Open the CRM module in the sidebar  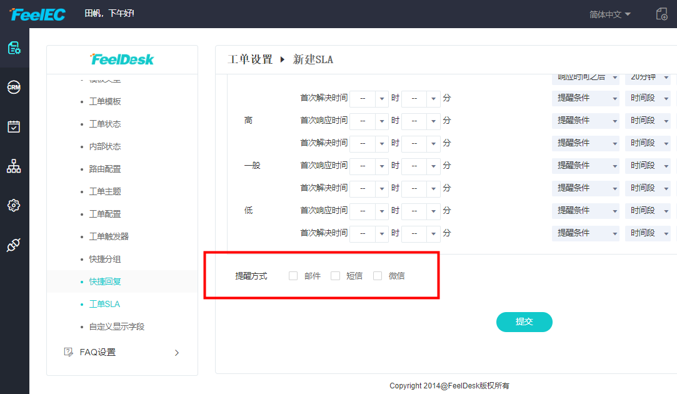click(x=14, y=87)
